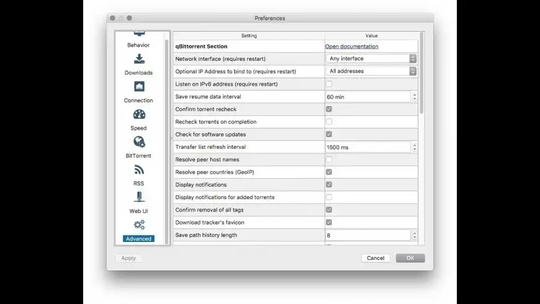The width and height of the screenshot is (540, 304).
Task: Uncheck Confirm removal of all tags
Action: (x=329, y=210)
